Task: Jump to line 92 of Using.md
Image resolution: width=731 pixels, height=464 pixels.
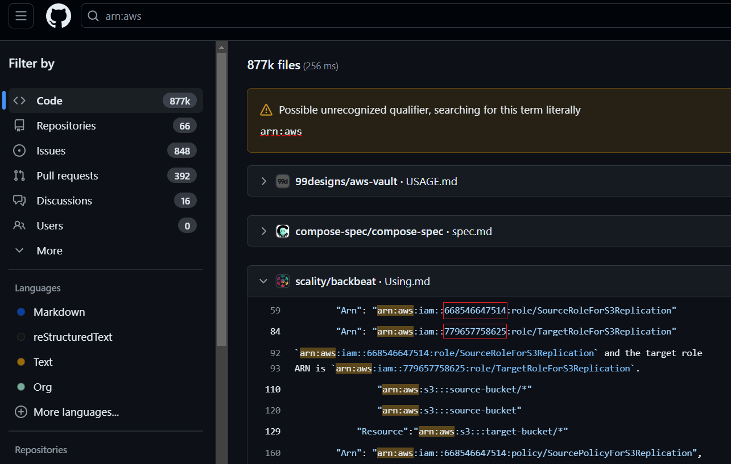Action: click(275, 353)
